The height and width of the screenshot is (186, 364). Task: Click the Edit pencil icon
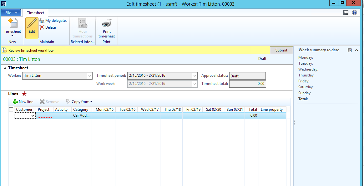click(32, 23)
